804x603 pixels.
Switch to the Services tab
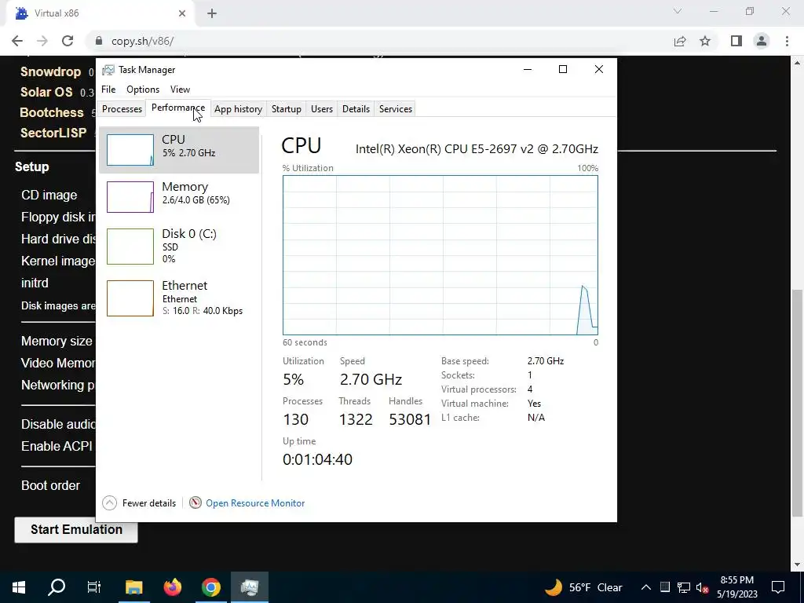(396, 108)
